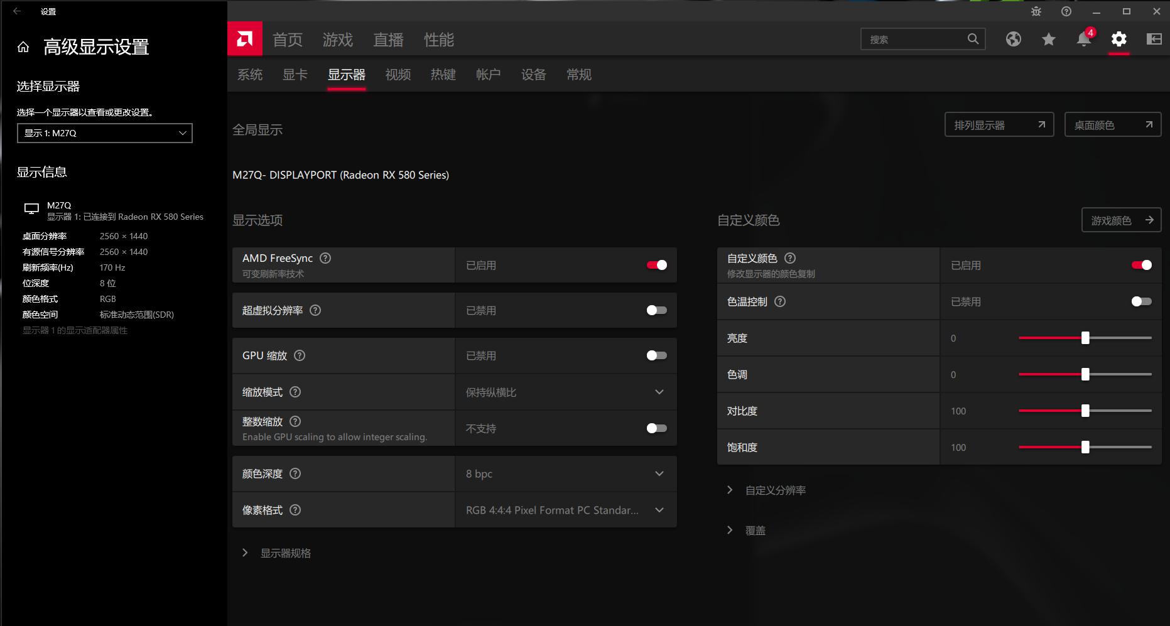The image size is (1170, 626).
Task: Open the web browser globe icon
Action: click(x=1014, y=39)
